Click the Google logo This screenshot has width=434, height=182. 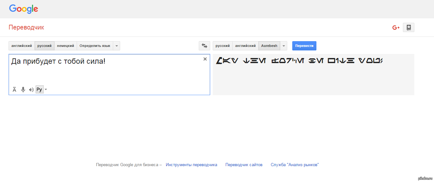point(23,9)
